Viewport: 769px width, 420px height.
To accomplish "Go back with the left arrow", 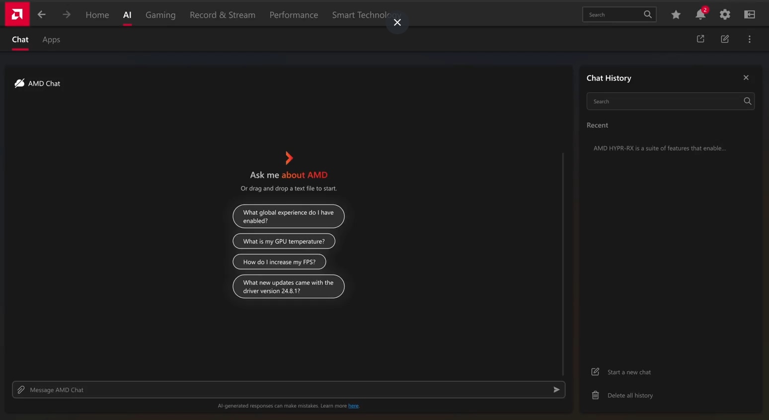I will 42,14.
